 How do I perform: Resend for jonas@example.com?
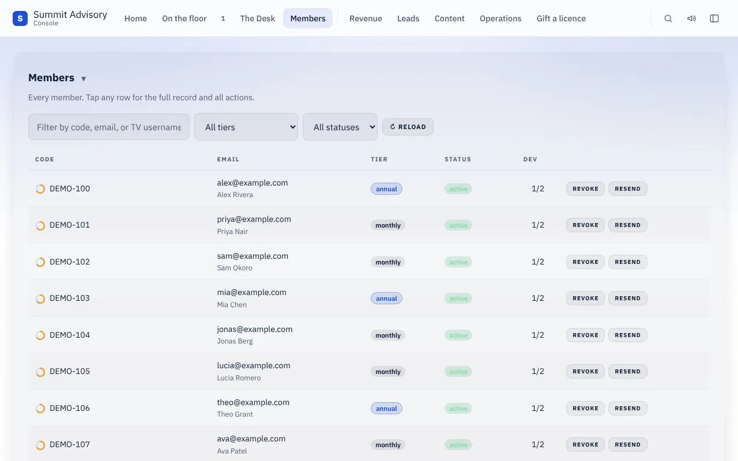(x=628, y=335)
